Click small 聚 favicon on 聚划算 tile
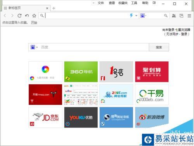 click(139, 78)
